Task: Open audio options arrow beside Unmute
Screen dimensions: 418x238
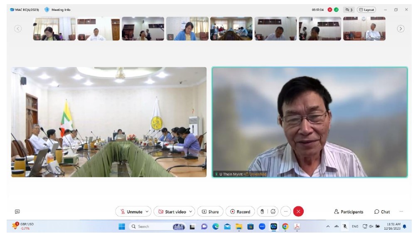Action: [x=147, y=211]
